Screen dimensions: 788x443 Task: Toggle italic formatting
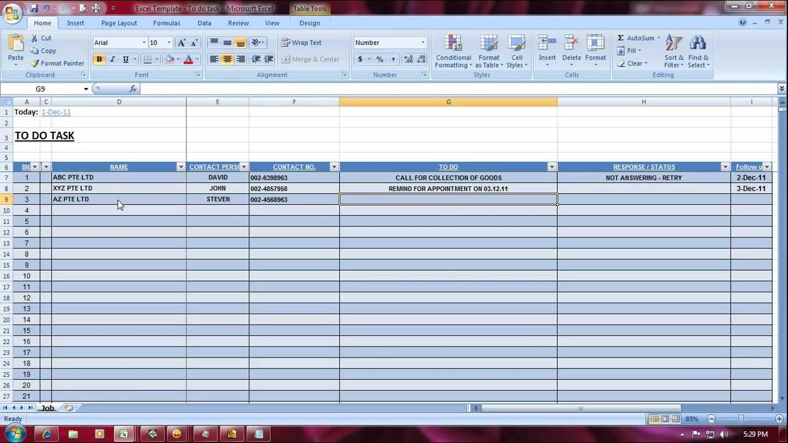pos(112,59)
